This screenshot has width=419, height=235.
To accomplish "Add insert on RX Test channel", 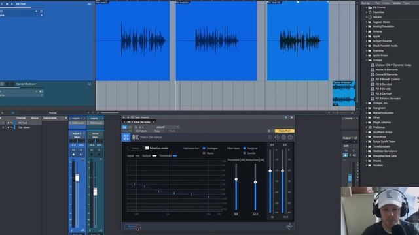I will point(84,119).
